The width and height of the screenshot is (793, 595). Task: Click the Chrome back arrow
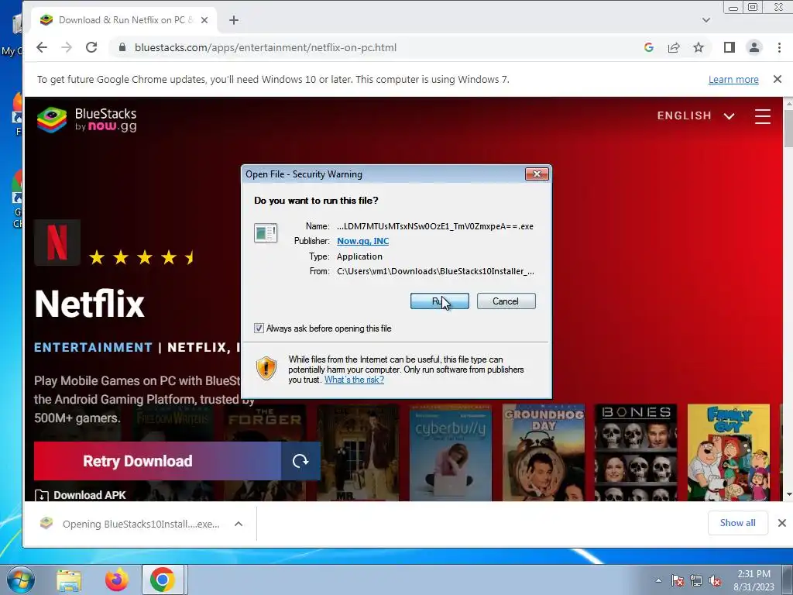pyautogui.click(x=42, y=47)
